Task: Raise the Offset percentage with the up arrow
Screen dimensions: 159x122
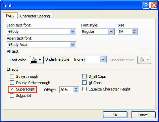Action: [x=76, y=88]
